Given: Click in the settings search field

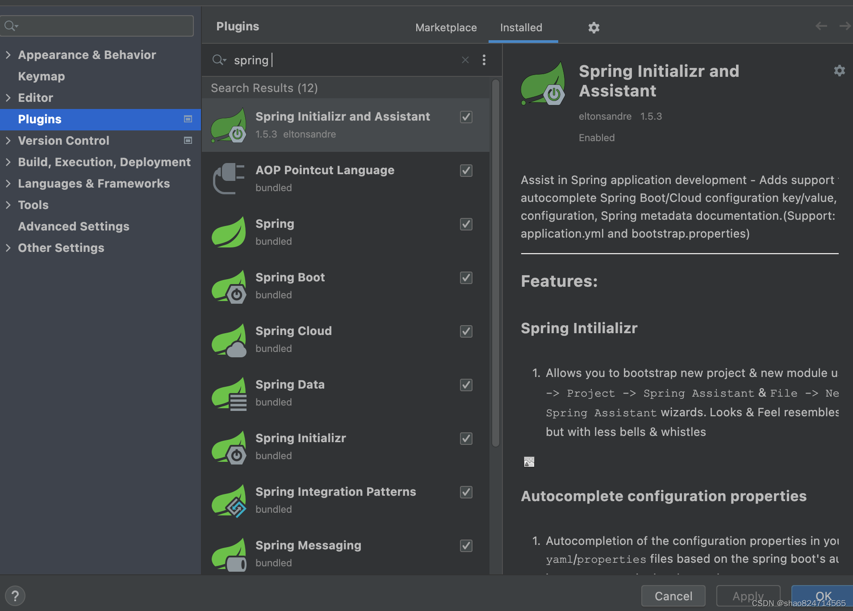Looking at the screenshot, I should point(97,26).
